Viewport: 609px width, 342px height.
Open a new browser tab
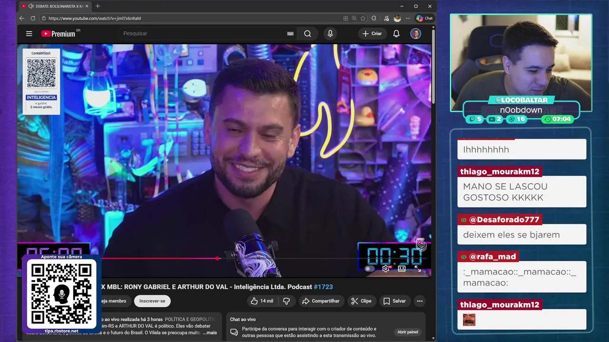pos(98,6)
